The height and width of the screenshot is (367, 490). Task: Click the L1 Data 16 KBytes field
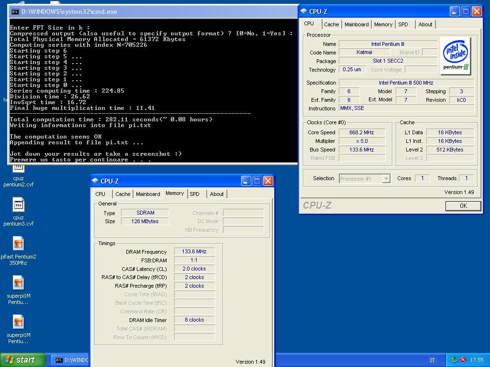pos(450,132)
